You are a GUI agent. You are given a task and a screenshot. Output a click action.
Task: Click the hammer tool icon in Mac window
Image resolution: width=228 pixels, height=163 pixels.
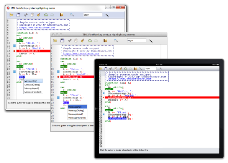coord(116,40)
